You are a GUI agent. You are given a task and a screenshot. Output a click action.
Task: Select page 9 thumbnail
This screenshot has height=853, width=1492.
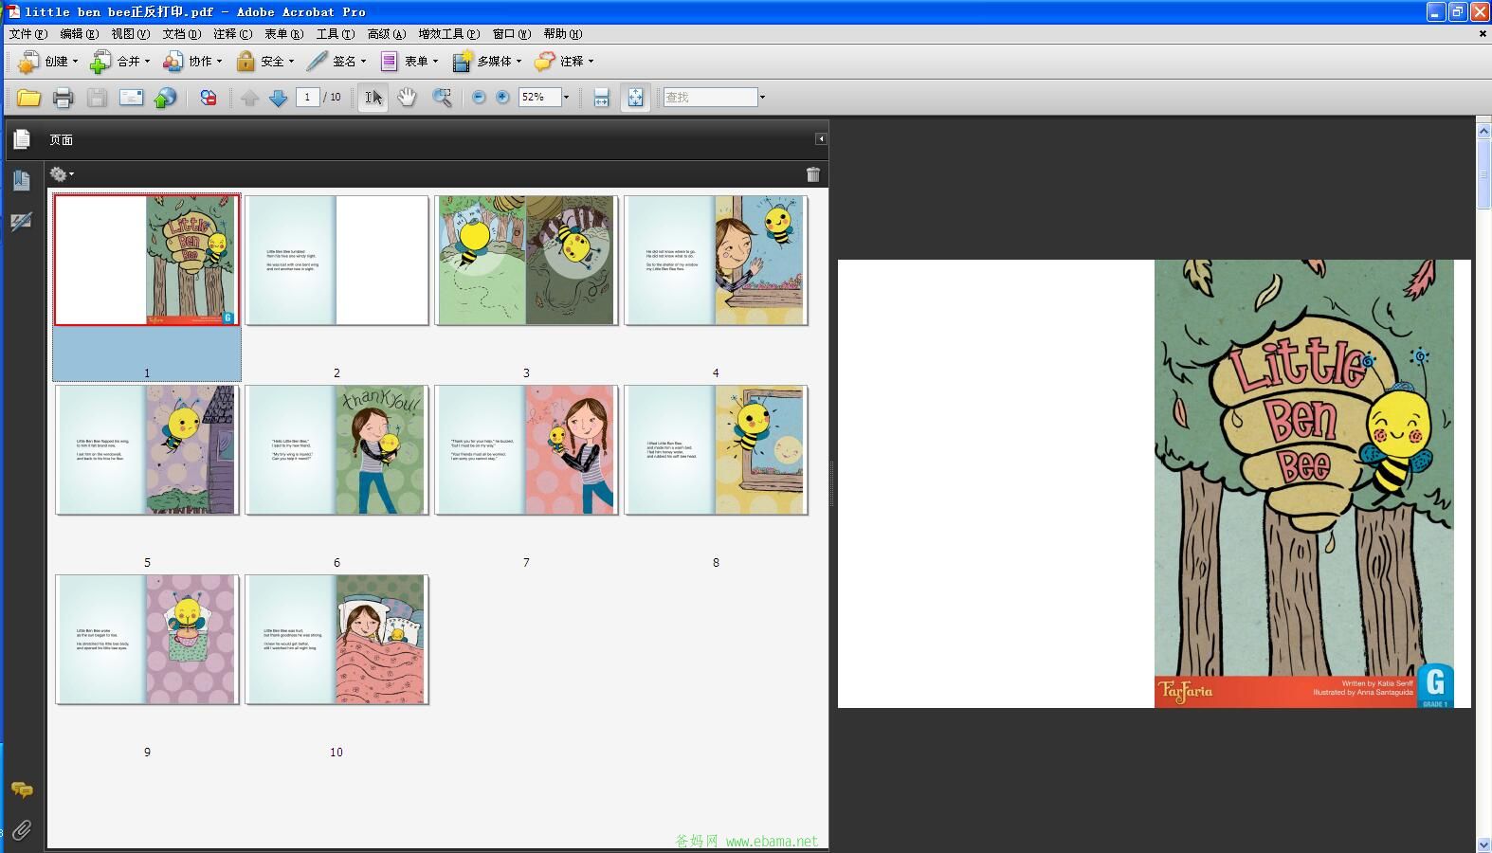click(147, 639)
